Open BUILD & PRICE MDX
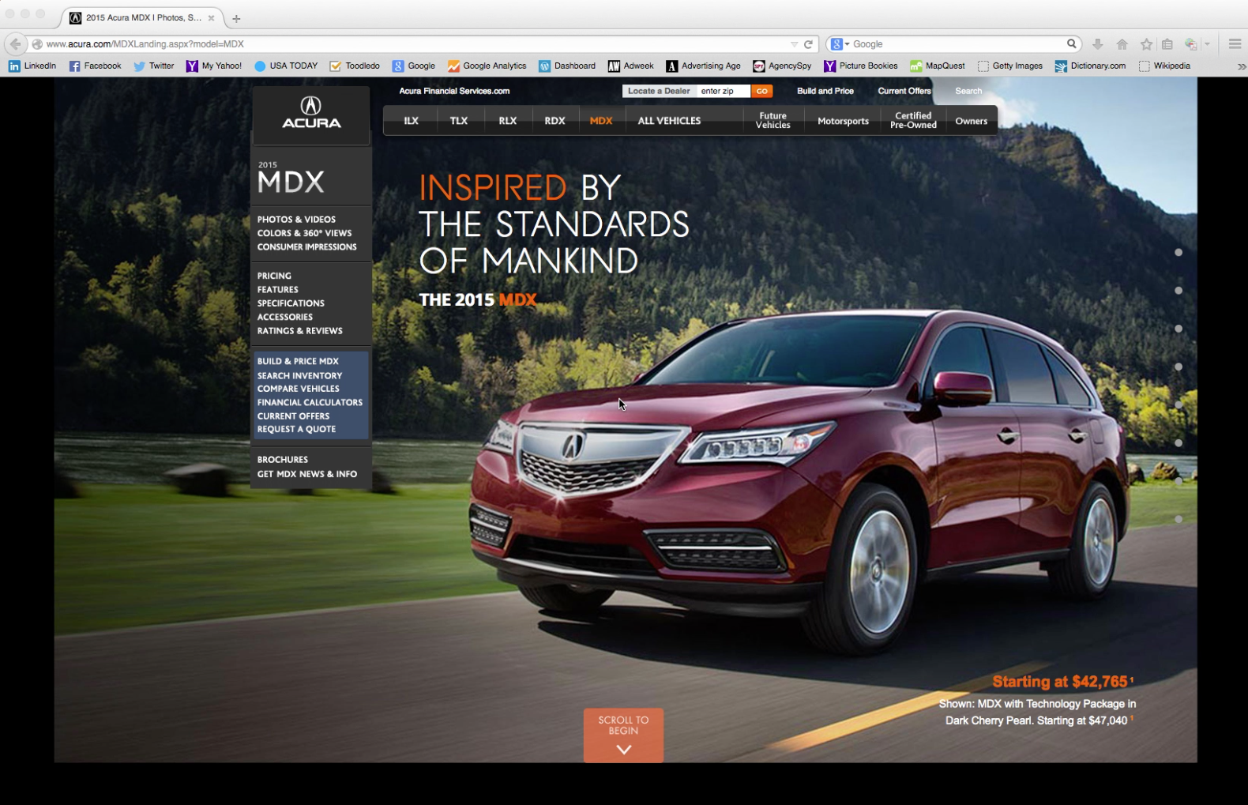The height and width of the screenshot is (805, 1248). pos(298,361)
